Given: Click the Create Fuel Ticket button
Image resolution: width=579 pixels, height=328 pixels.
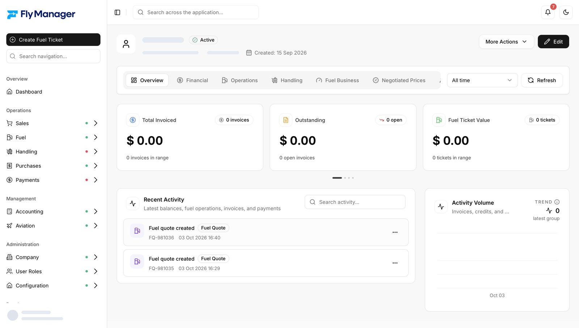Looking at the screenshot, I should point(53,40).
